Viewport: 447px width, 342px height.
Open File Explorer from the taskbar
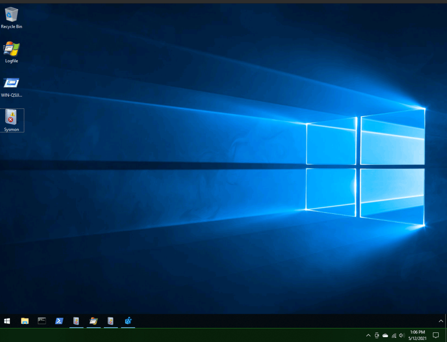[x=25, y=321]
